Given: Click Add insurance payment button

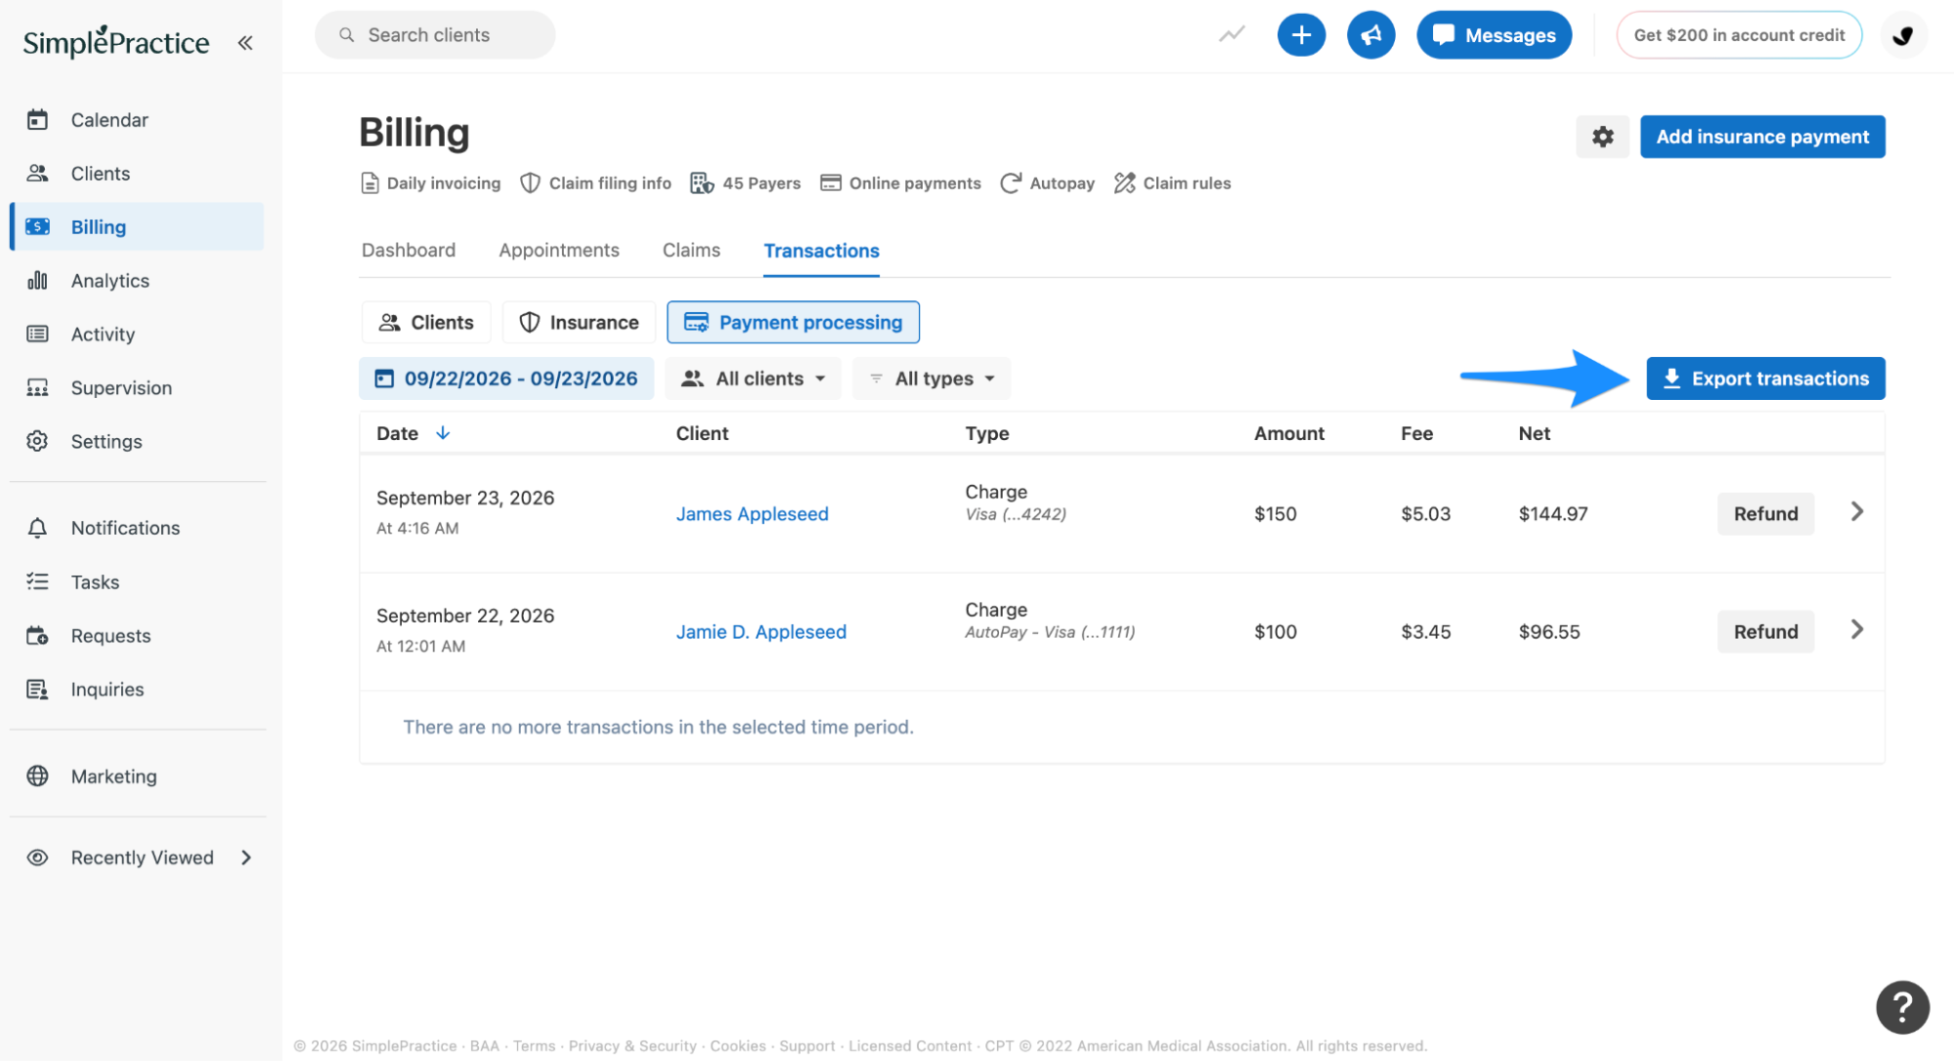Looking at the screenshot, I should tap(1762, 137).
